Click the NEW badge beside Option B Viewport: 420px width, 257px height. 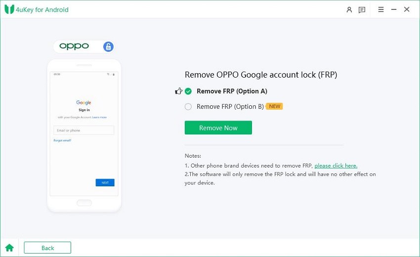(274, 106)
